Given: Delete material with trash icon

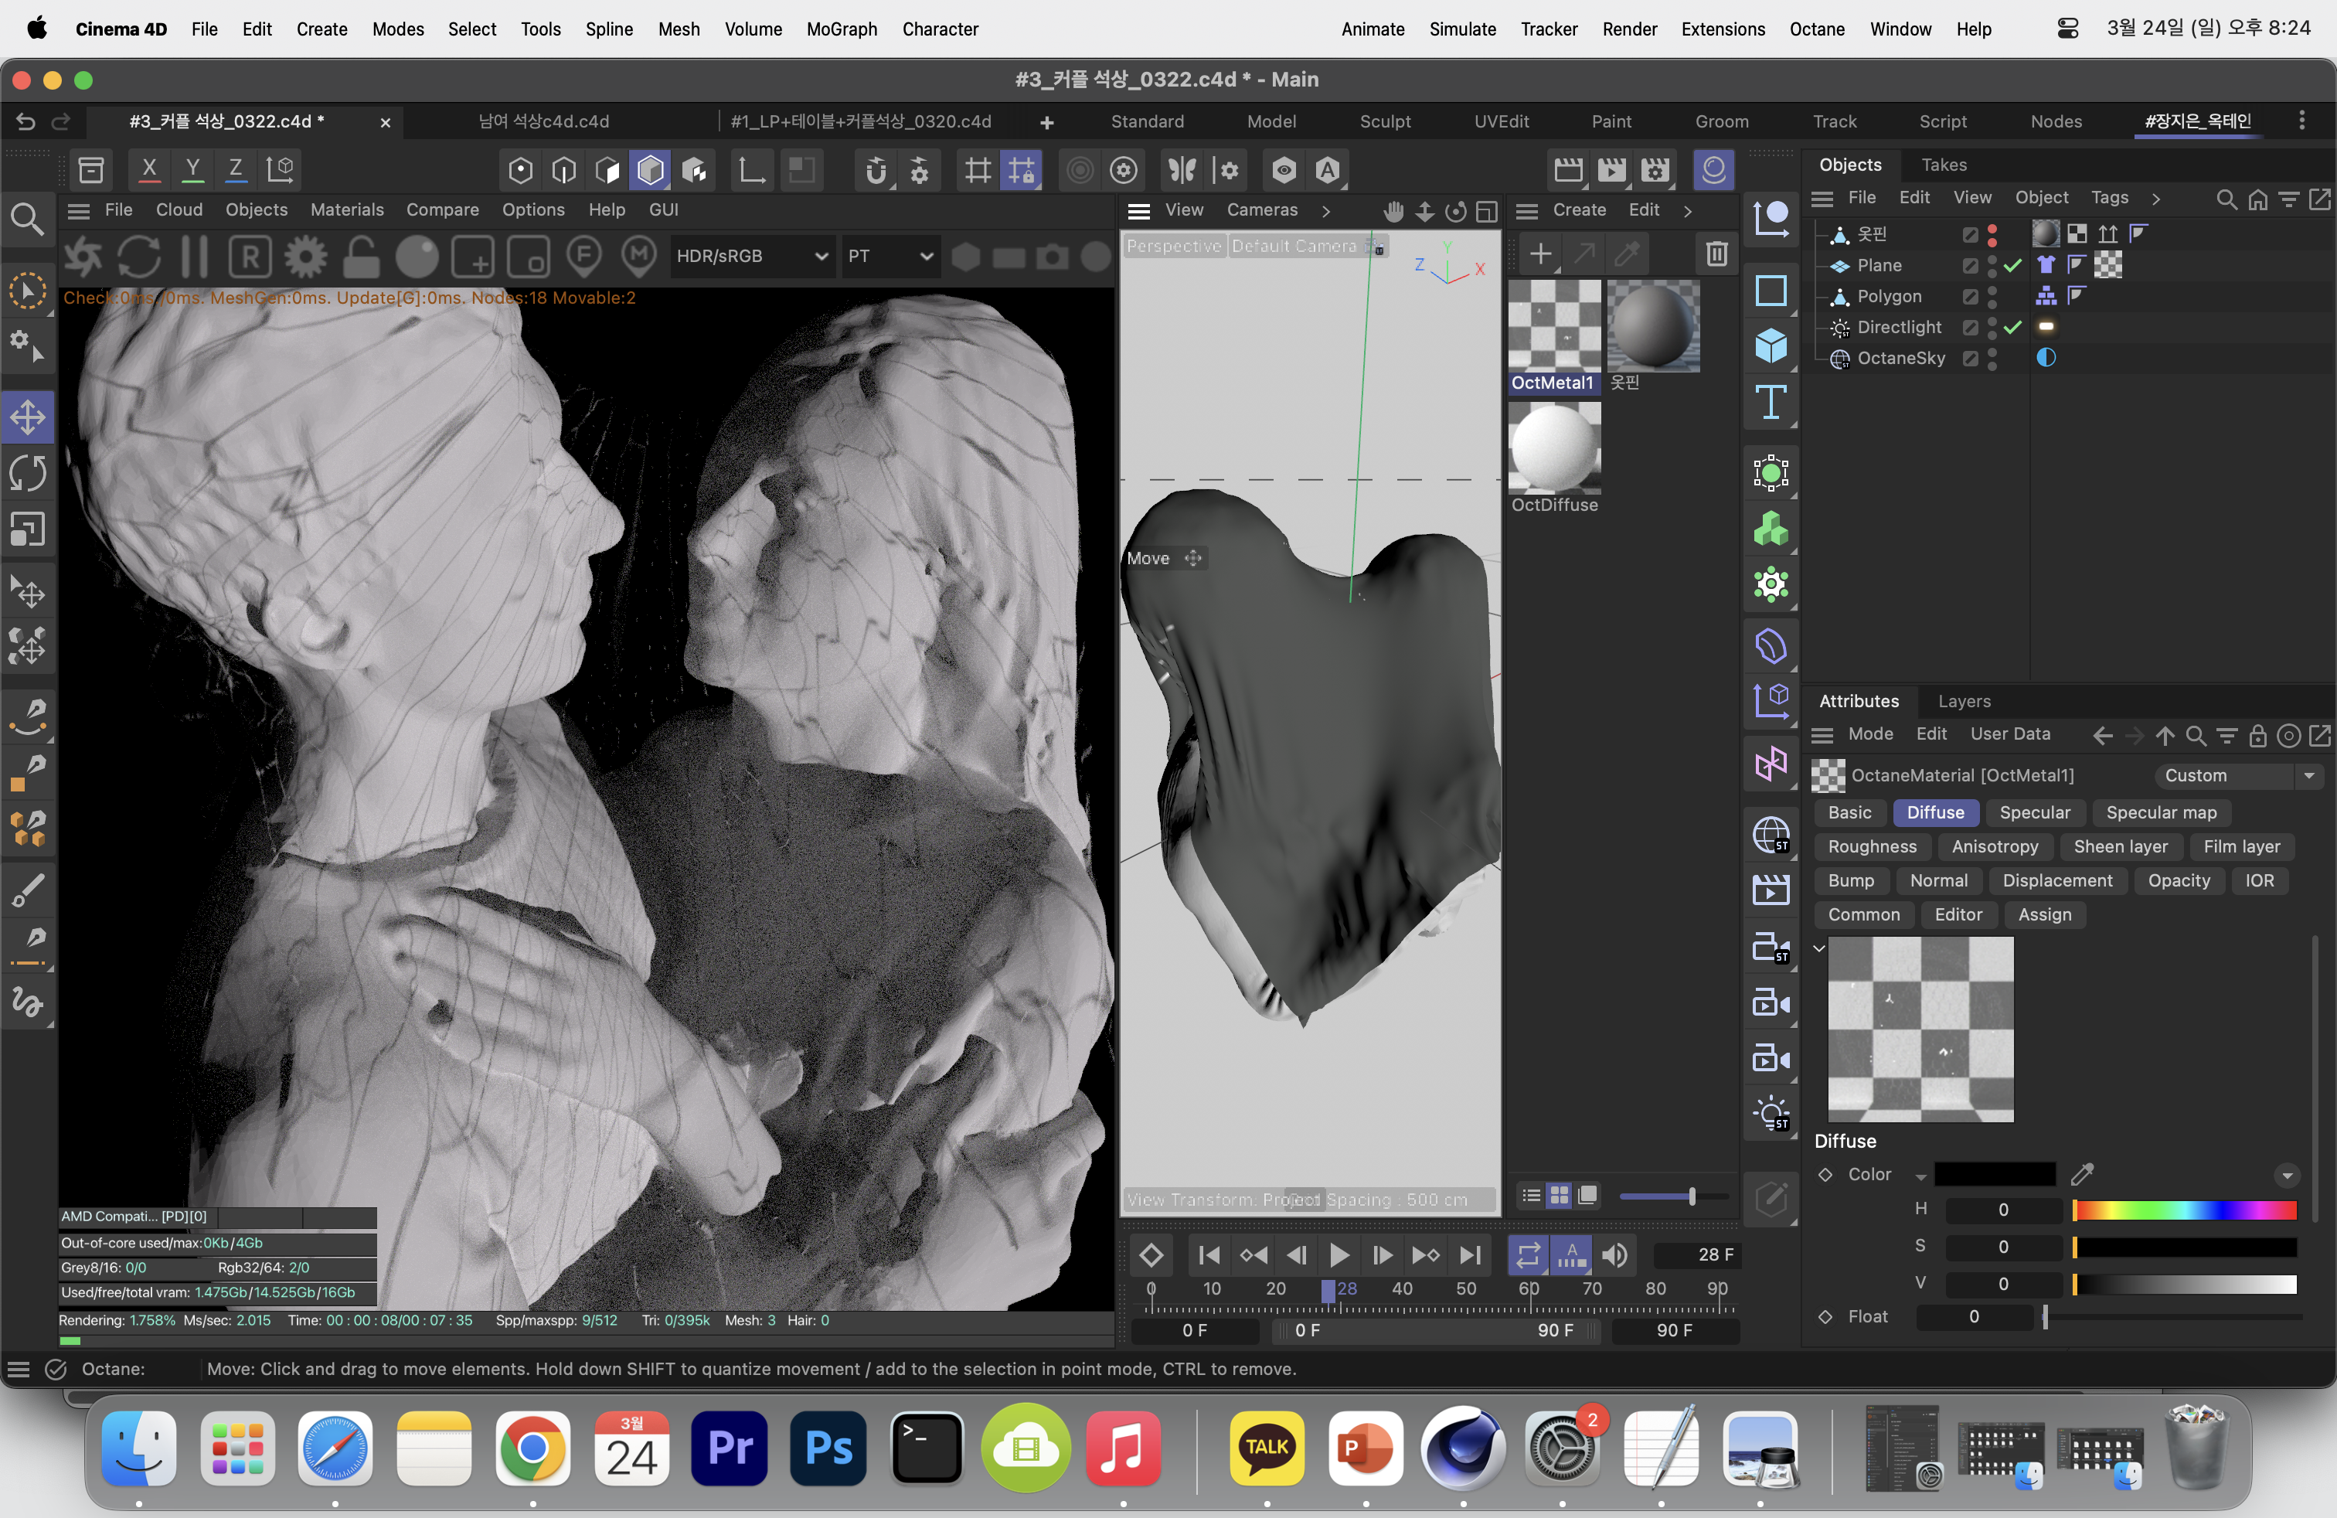Looking at the screenshot, I should pos(1716,254).
